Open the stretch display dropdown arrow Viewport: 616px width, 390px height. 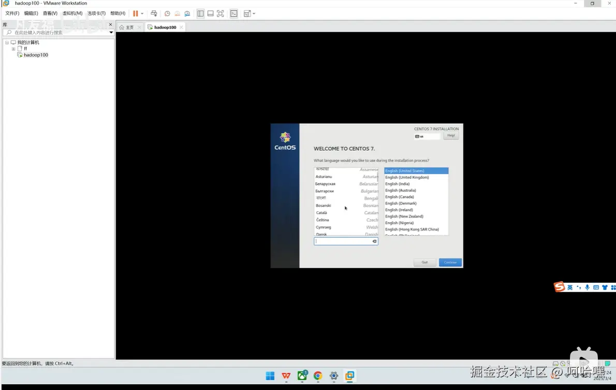click(254, 13)
